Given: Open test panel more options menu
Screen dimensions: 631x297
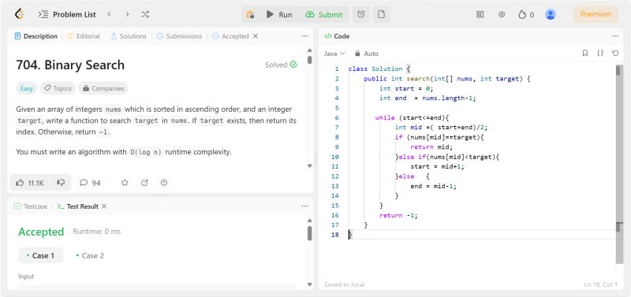Looking at the screenshot, I should pyautogui.click(x=304, y=206).
